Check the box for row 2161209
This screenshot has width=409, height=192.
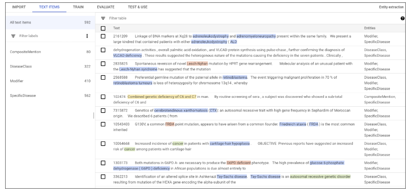[103, 36]
